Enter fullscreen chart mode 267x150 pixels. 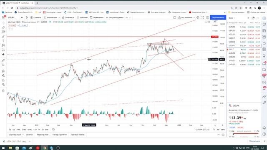tap(203, 17)
